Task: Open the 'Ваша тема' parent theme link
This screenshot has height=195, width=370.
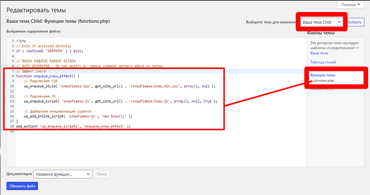Action: [x=319, y=53]
